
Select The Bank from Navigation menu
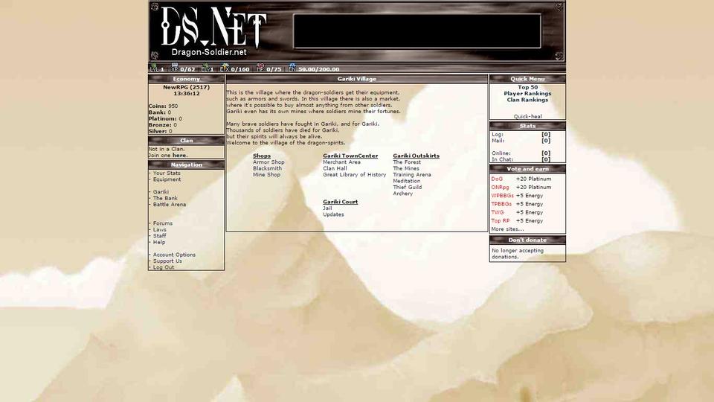pos(165,198)
